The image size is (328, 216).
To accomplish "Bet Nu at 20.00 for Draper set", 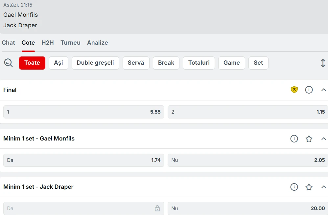I will click(x=248, y=208).
